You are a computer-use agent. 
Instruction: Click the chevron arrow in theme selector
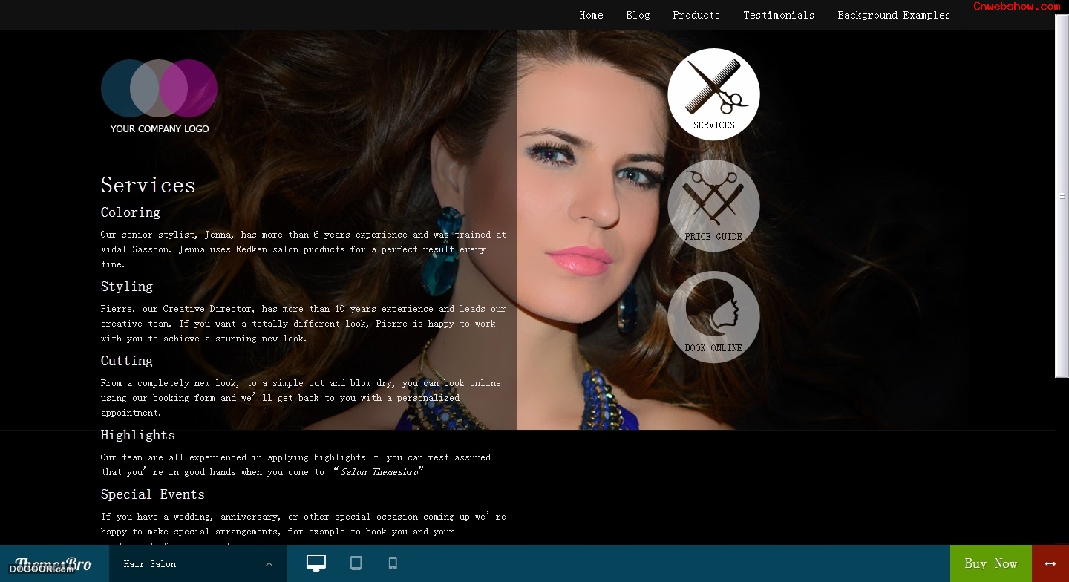(x=269, y=564)
